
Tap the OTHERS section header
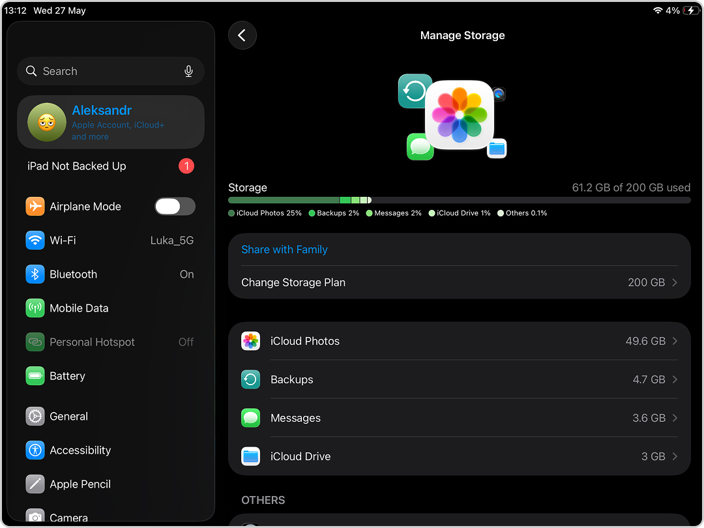point(263,500)
